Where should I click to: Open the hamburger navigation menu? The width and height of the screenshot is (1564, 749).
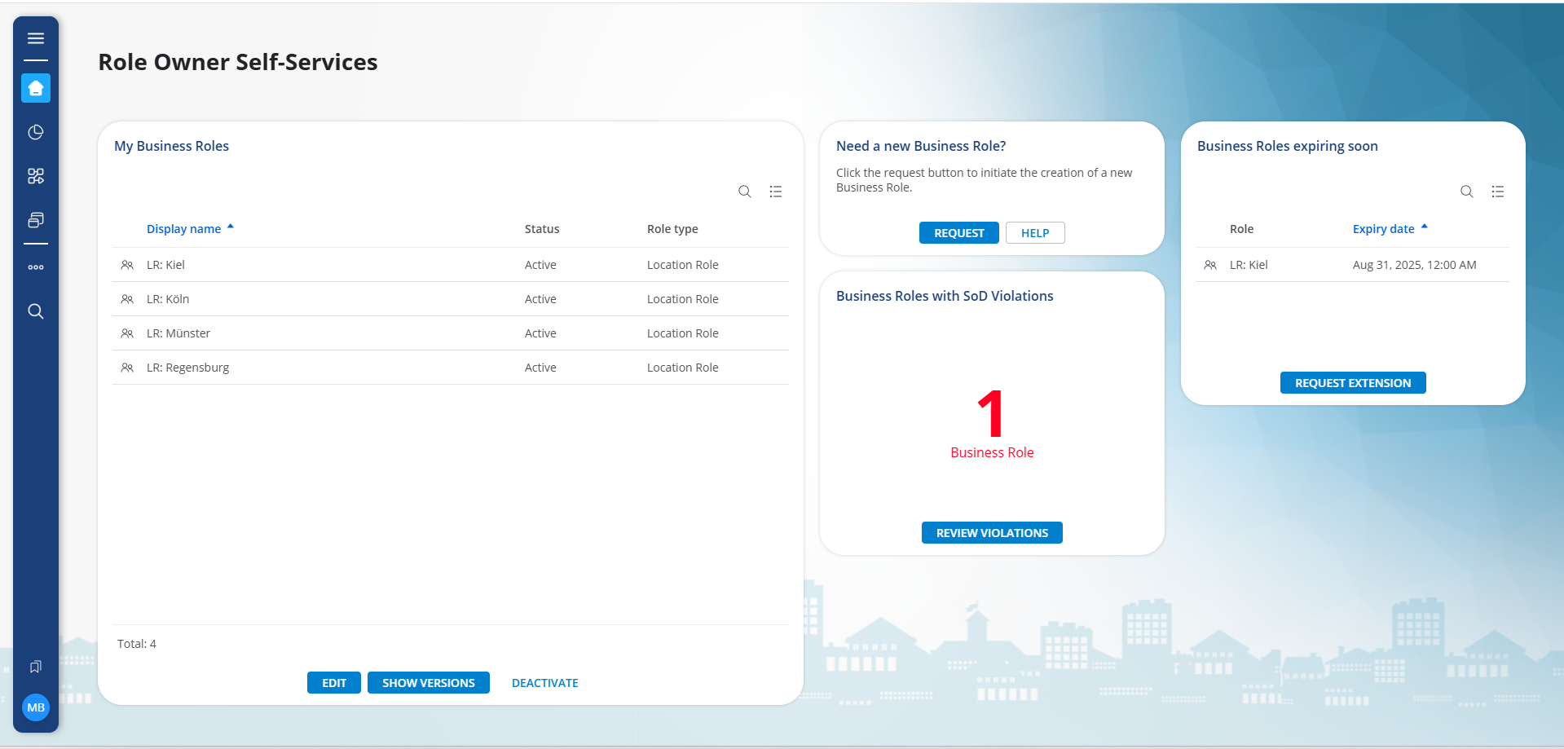point(36,38)
